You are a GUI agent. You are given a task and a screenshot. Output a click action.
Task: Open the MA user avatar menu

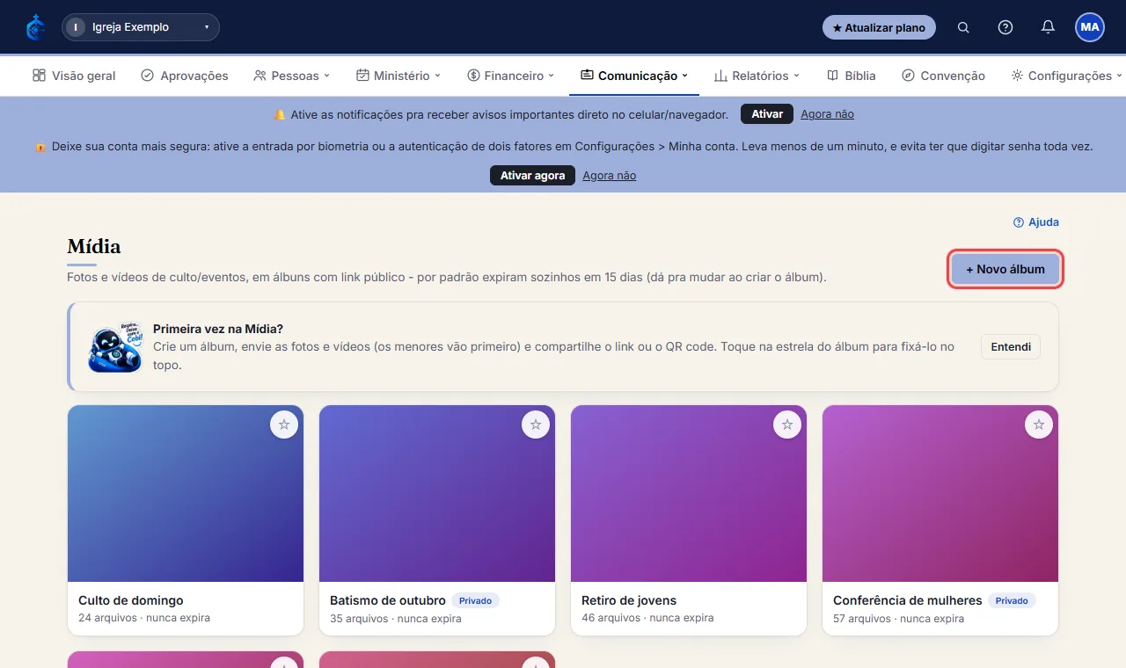point(1090,27)
